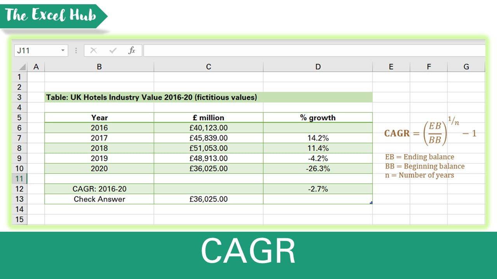Select row 15 header
This screenshot has width=497, height=279.
19,219
